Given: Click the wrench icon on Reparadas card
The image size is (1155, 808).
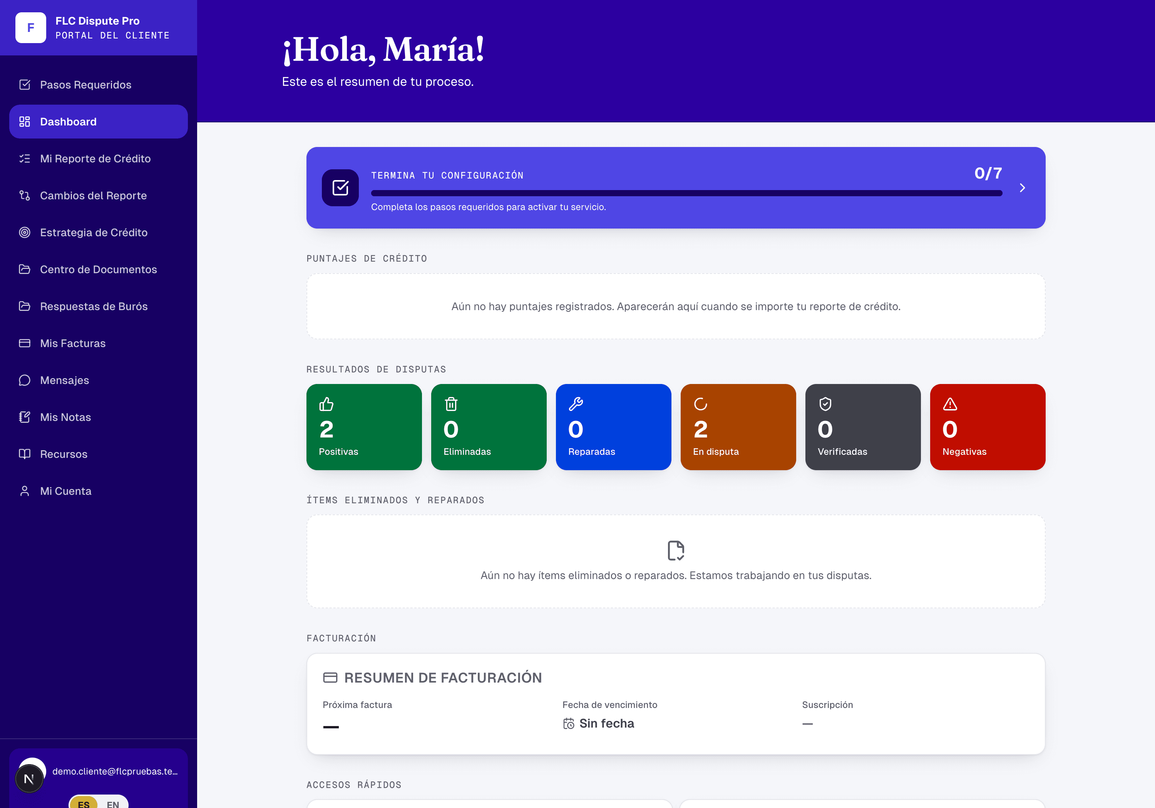Looking at the screenshot, I should 576,404.
